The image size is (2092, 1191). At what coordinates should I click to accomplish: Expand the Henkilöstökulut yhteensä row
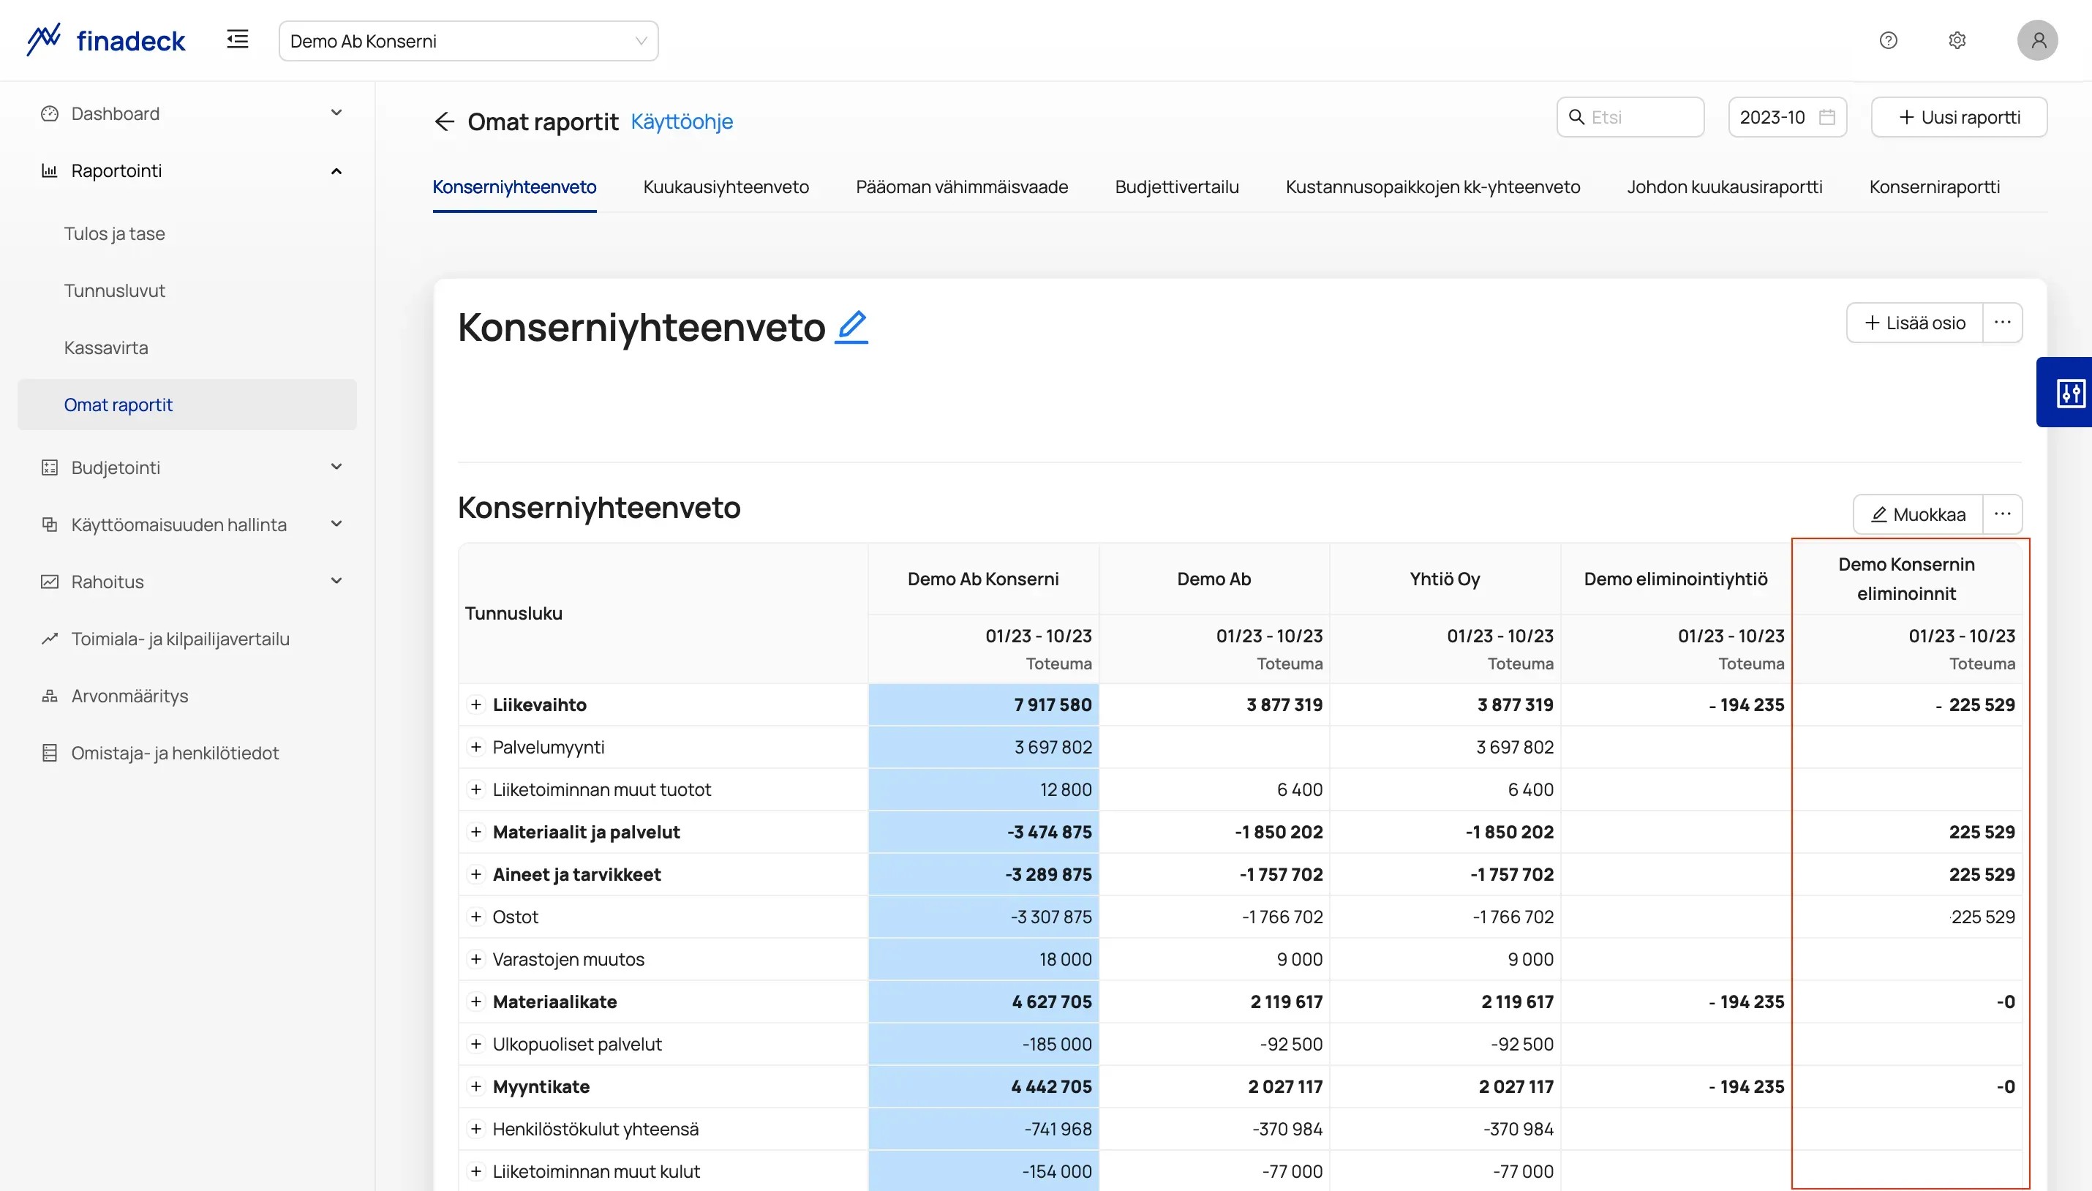[476, 1129]
